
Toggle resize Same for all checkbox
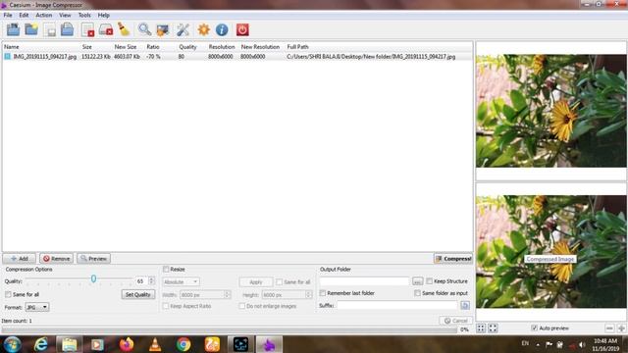tap(279, 282)
